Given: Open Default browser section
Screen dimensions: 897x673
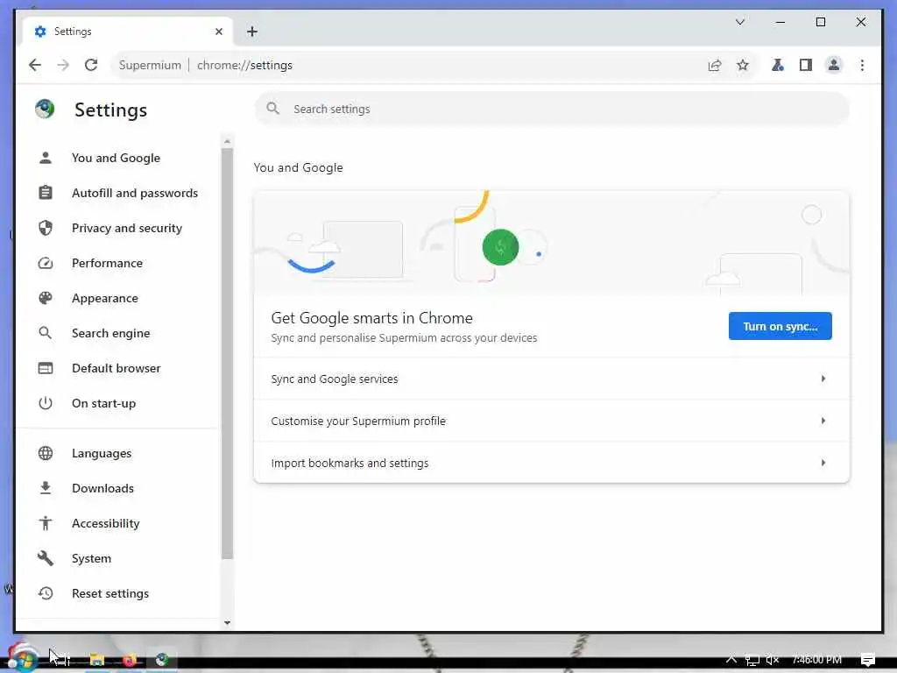Looking at the screenshot, I should (x=116, y=368).
